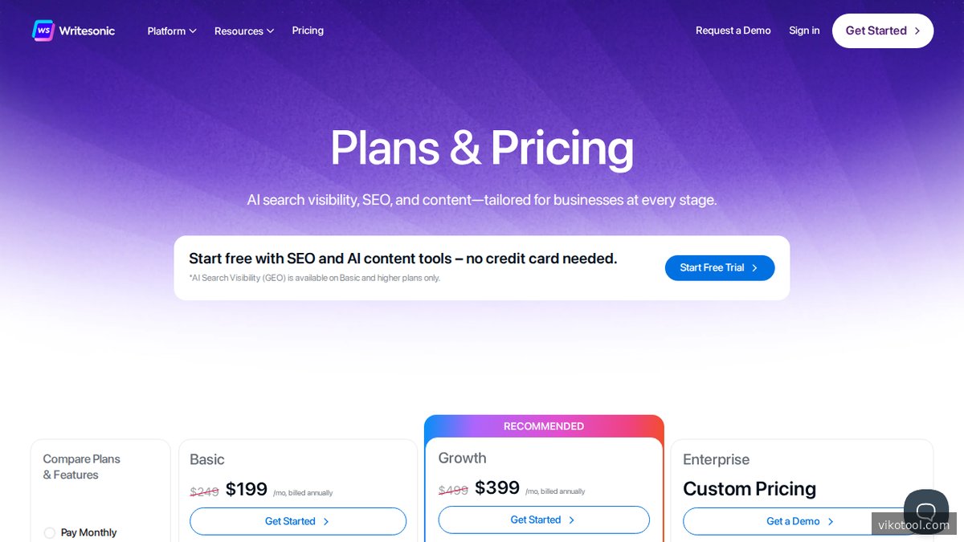Click Get a Demo for Enterprise

click(x=793, y=521)
